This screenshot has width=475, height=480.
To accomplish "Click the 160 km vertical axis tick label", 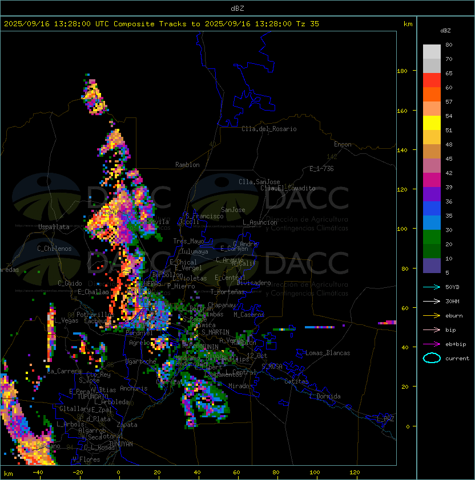I will [x=402, y=111].
